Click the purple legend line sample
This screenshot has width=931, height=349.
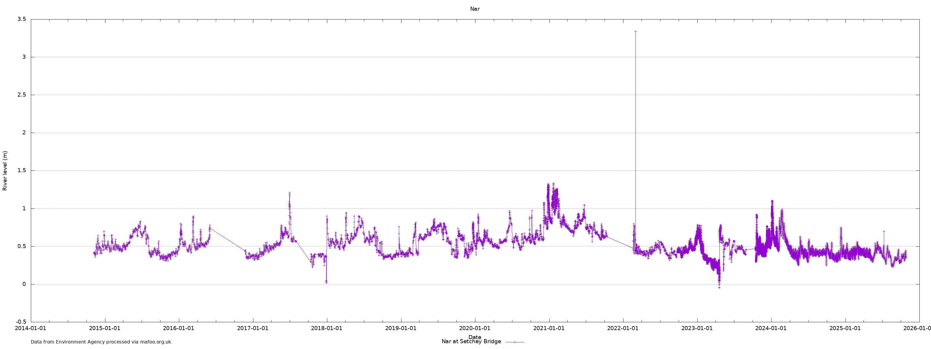514,342
